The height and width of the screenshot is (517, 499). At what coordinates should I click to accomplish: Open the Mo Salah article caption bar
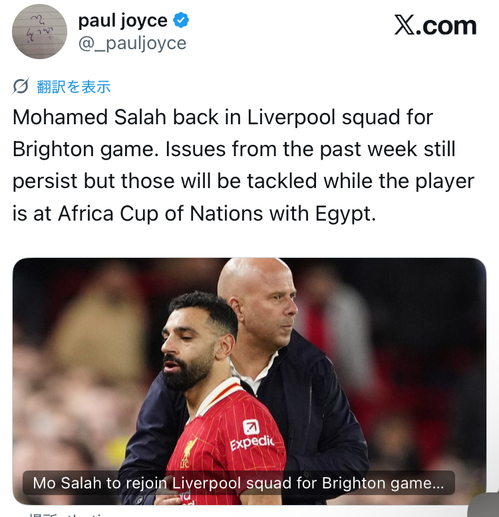pos(239,483)
